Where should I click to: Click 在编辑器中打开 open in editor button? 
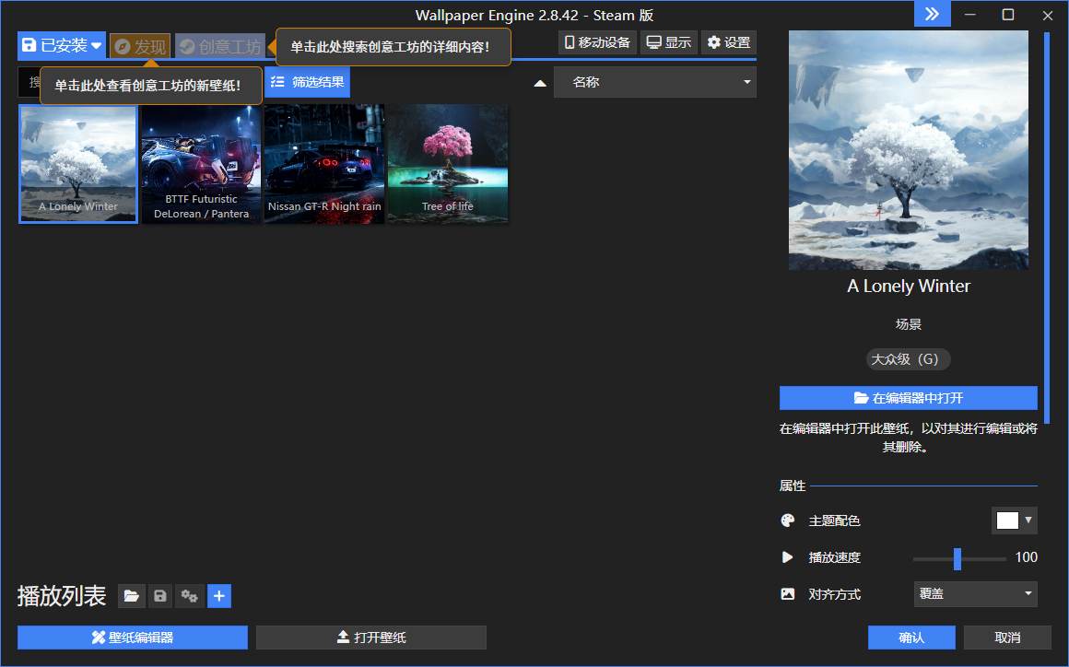908,398
